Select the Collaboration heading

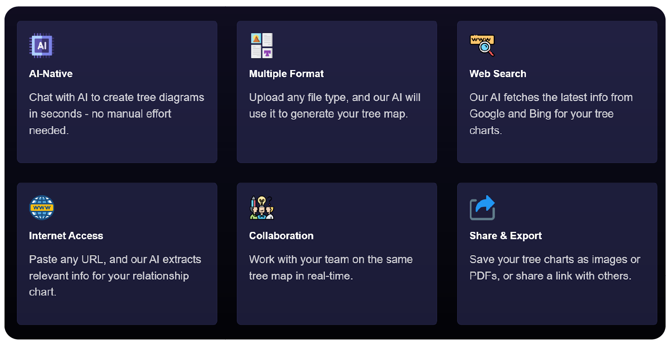281,236
